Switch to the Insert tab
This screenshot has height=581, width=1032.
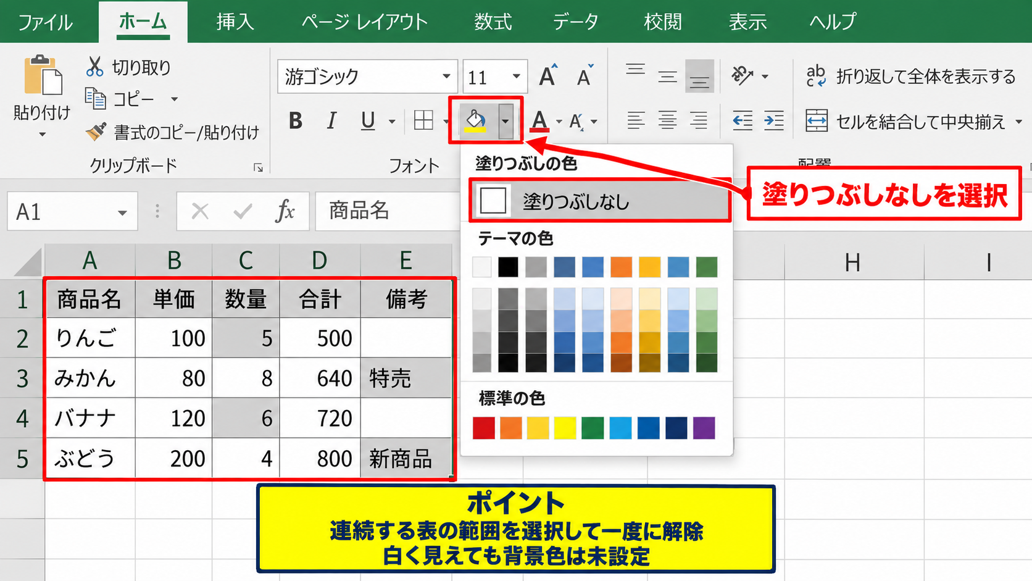tap(235, 22)
